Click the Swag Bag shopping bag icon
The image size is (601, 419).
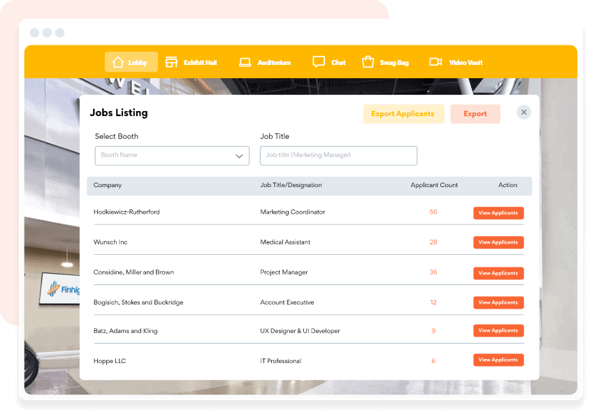pyautogui.click(x=368, y=62)
